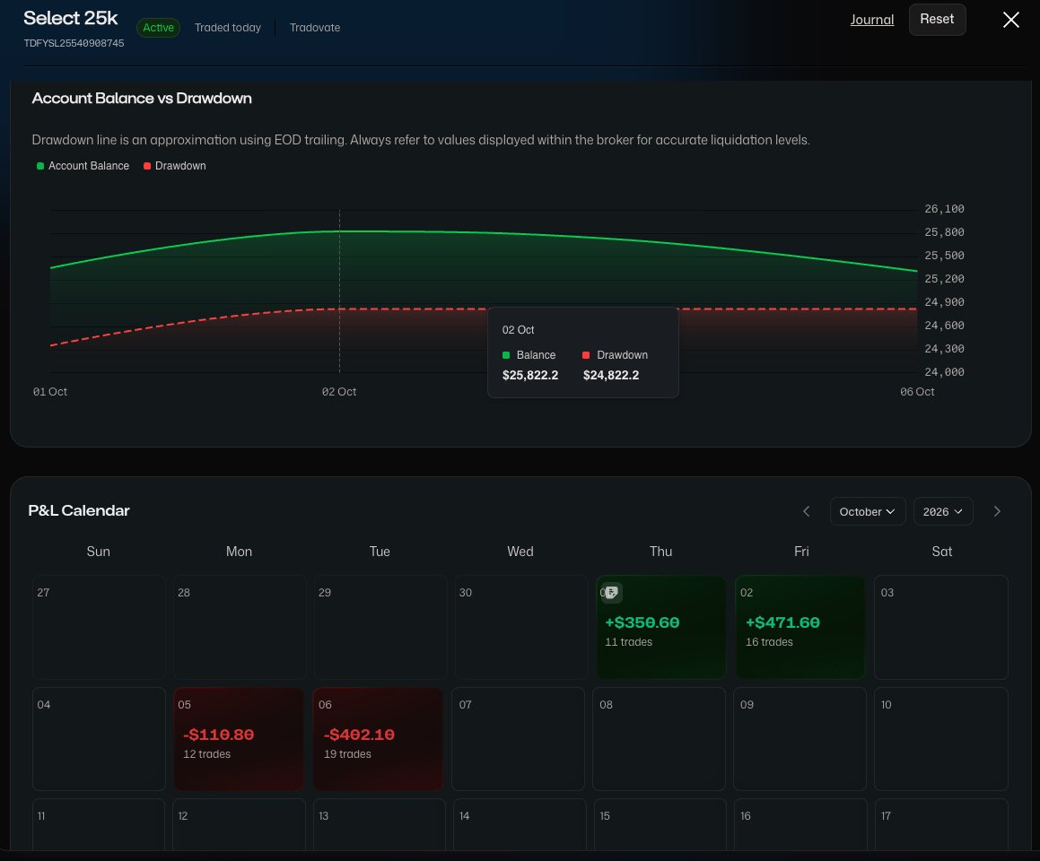
Task: Click the Select 25k account title
Action: [x=71, y=19]
